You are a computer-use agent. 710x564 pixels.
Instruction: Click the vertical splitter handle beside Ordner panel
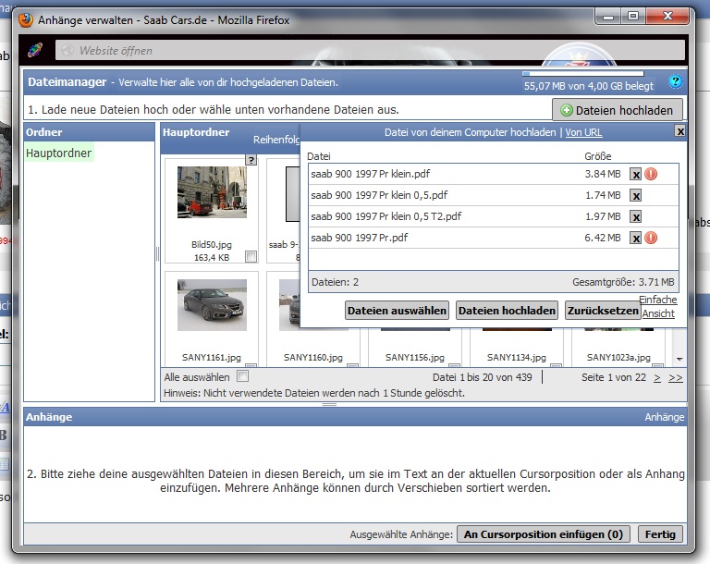point(157,254)
